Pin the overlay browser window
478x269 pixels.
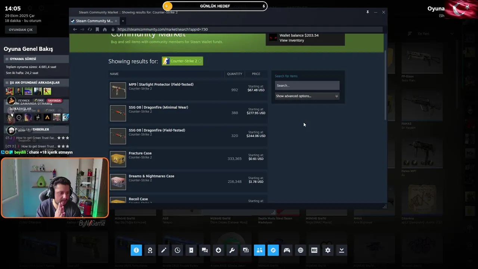[x=367, y=12]
